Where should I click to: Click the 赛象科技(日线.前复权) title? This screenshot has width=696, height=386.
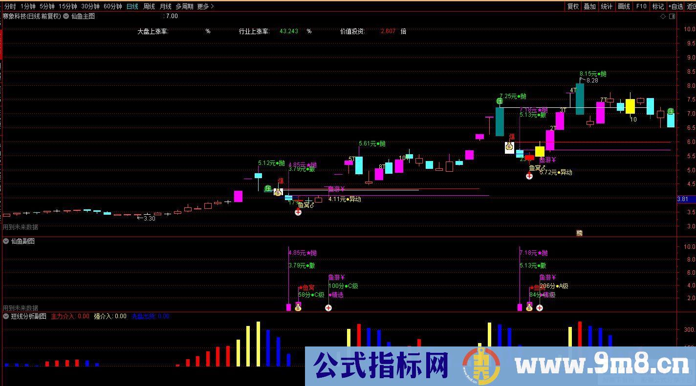coord(32,16)
